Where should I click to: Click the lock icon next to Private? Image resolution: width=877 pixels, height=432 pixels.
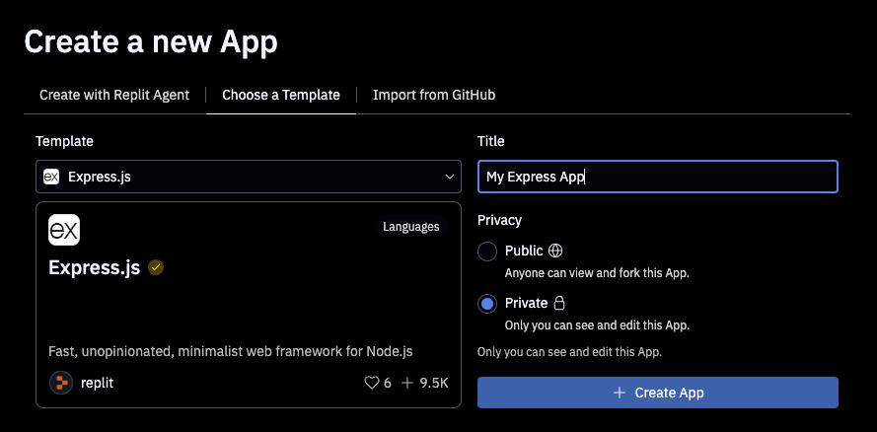pyautogui.click(x=559, y=303)
